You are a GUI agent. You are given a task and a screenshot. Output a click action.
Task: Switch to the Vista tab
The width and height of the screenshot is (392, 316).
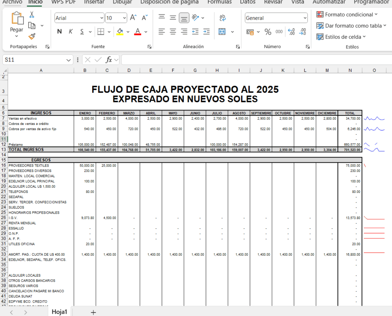point(298,2)
